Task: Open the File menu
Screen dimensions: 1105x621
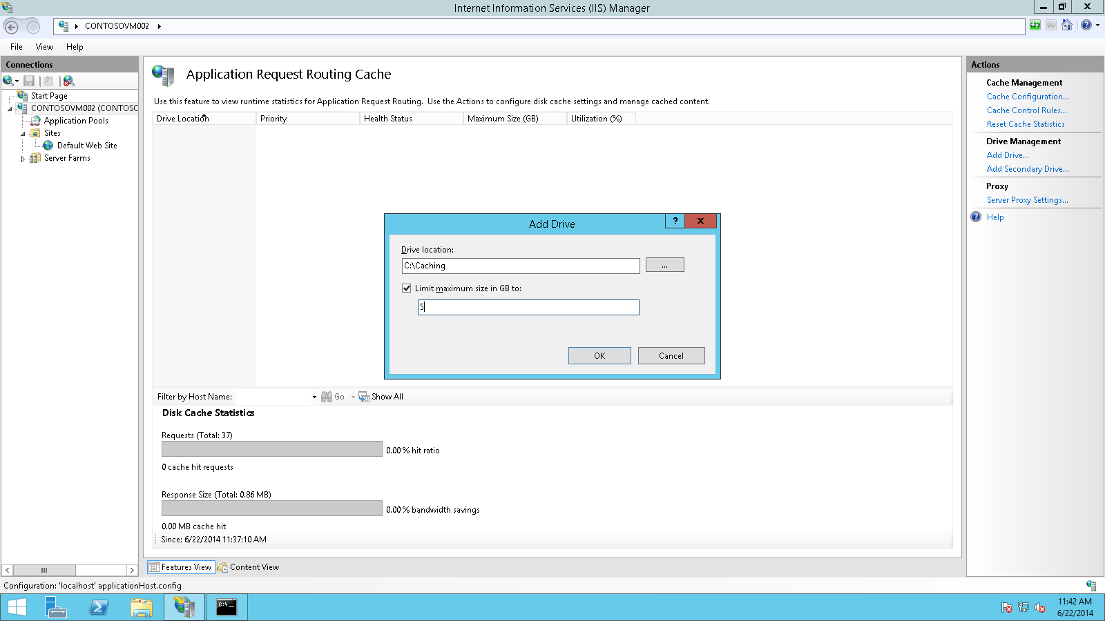Action: click(x=17, y=47)
